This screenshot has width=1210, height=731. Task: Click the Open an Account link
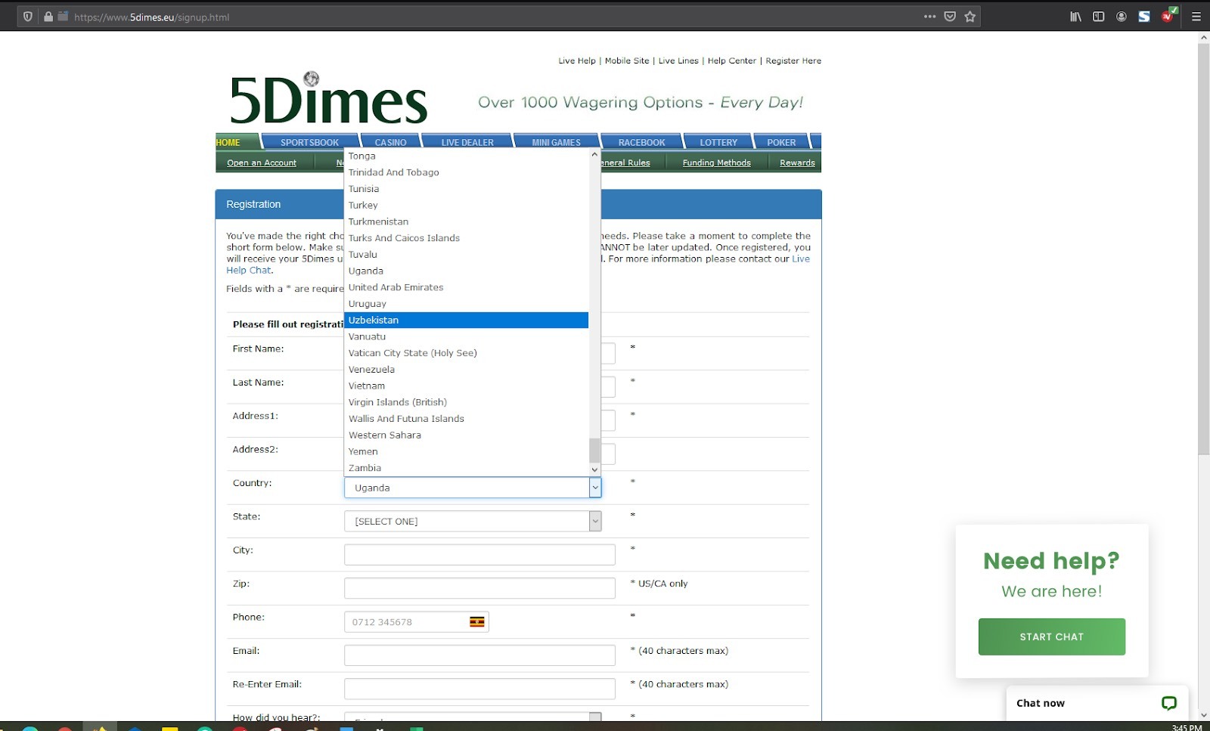click(262, 163)
